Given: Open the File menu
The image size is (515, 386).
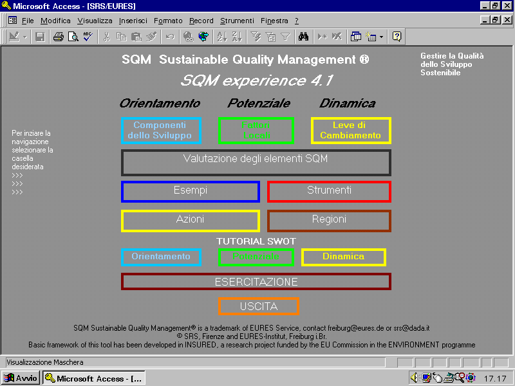Looking at the screenshot, I should (x=28, y=21).
